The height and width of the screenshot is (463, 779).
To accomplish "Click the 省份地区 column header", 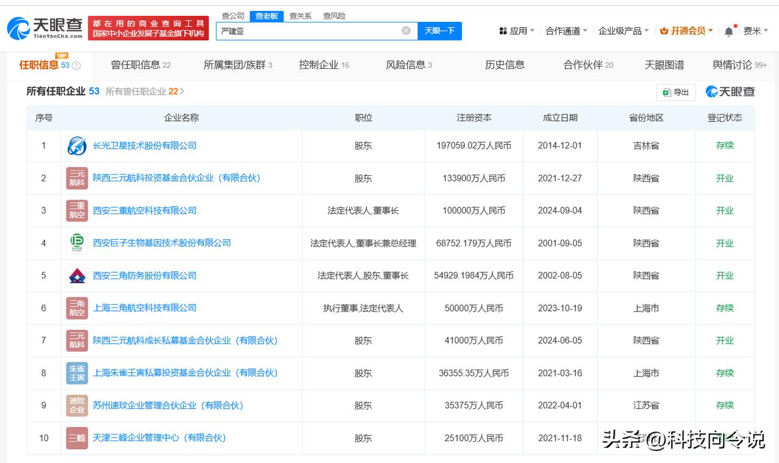I will click(646, 118).
